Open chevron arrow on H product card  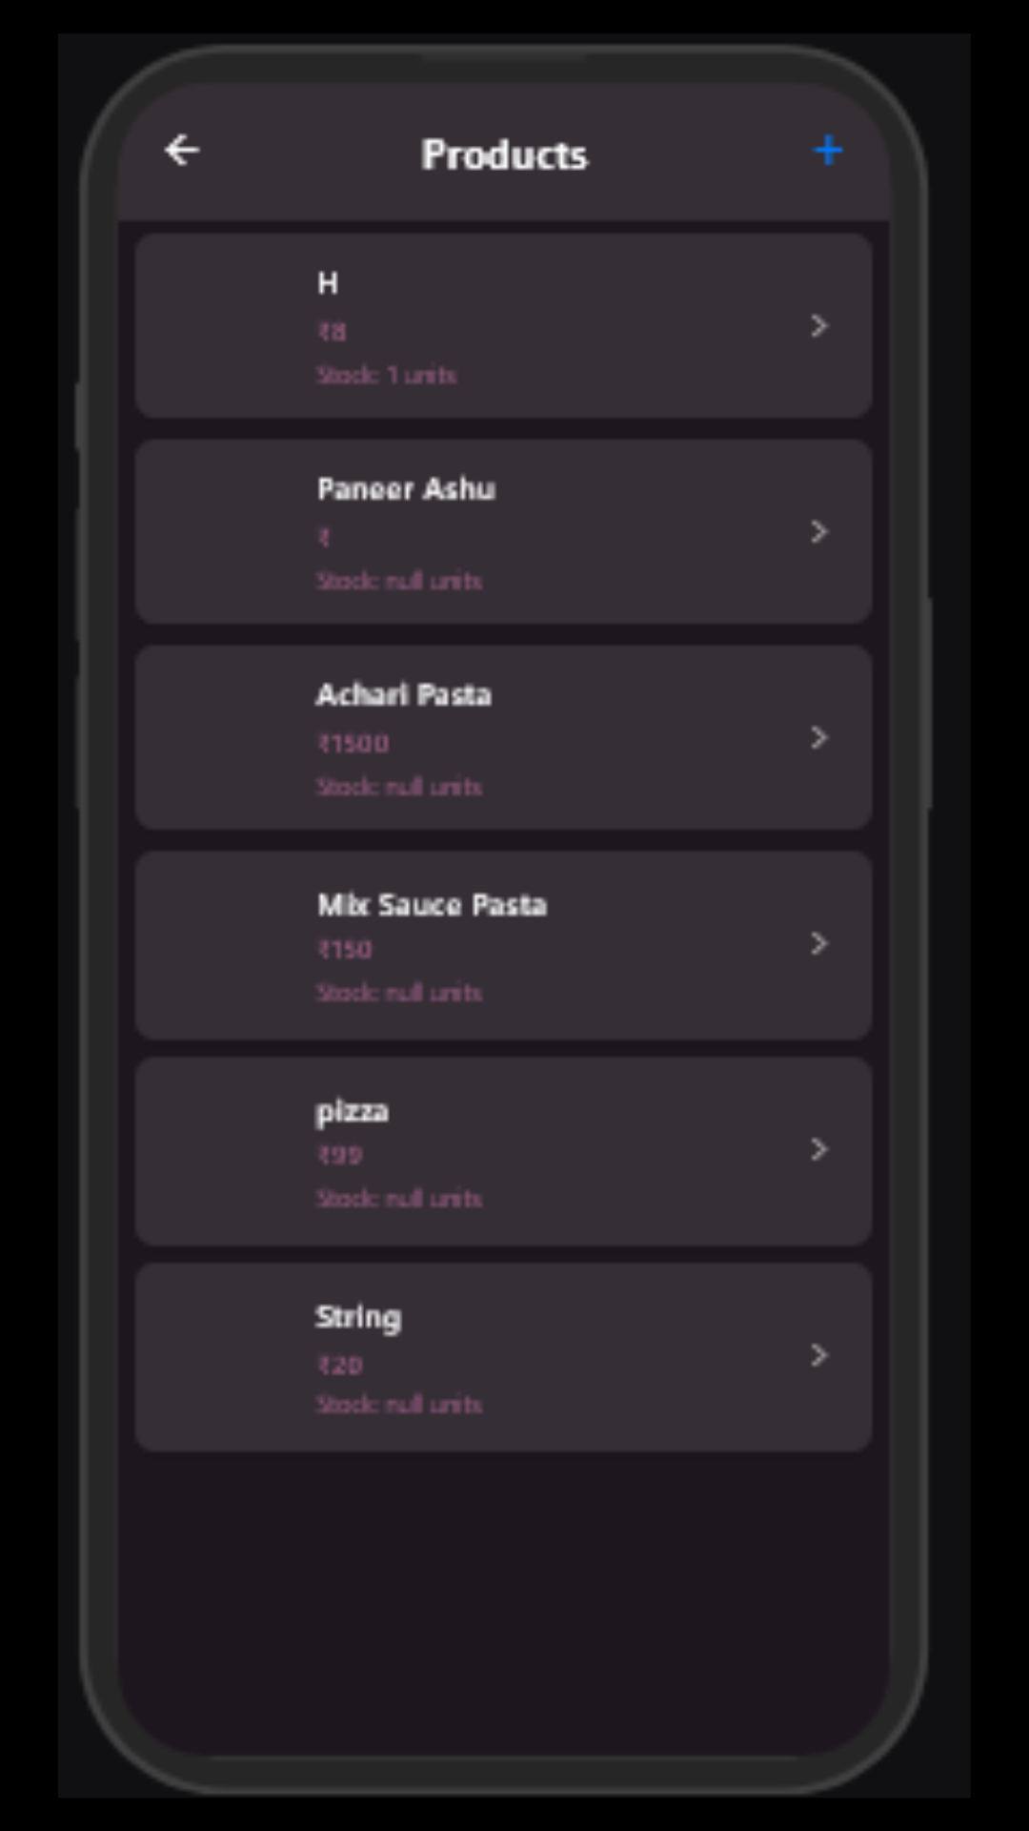(x=818, y=326)
